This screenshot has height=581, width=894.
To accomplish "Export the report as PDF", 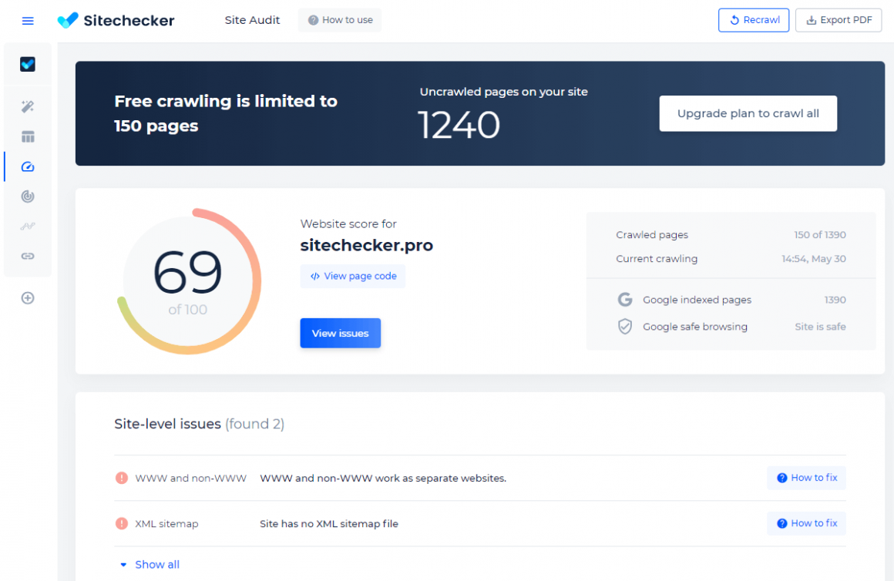I will pyautogui.click(x=839, y=20).
